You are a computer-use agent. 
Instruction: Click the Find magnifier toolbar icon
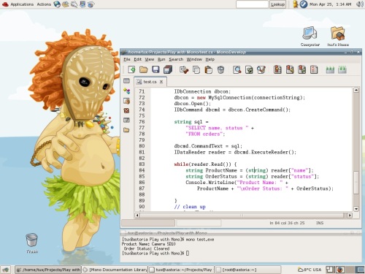coord(237,70)
